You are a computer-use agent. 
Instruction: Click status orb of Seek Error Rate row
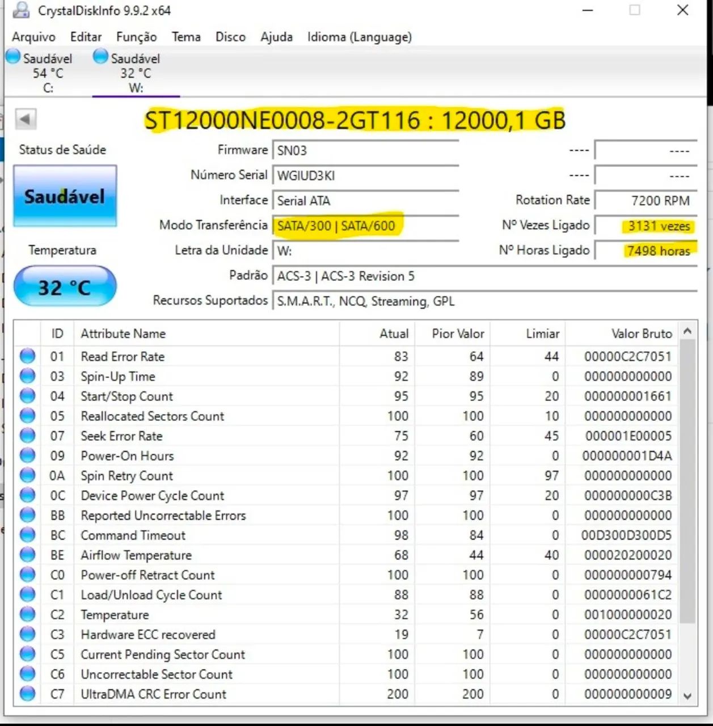tap(27, 436)
